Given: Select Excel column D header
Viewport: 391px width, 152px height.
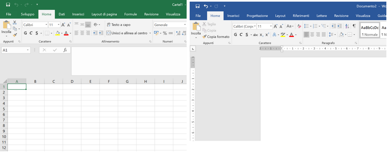Looking at the screenshot, I should [72, 81].
